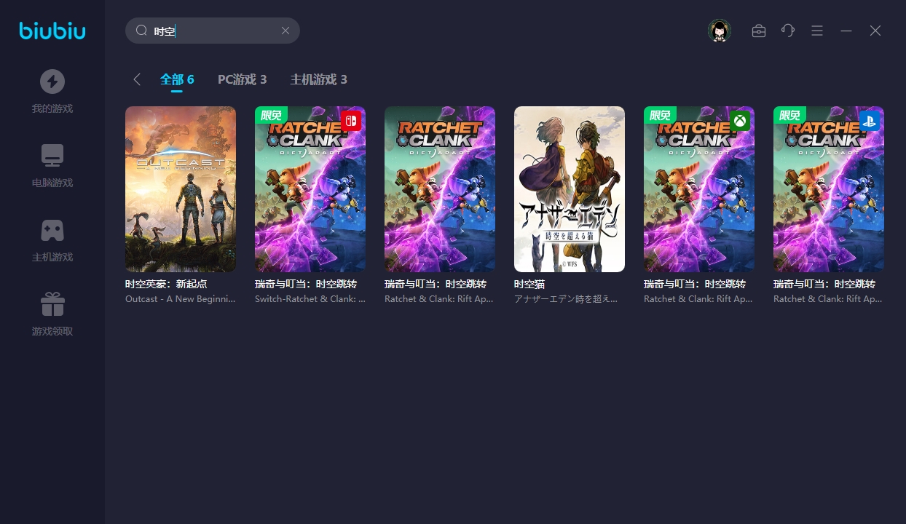
Task: Open the 主机游戏 gamepad icon
Action: tap(52, 230)
